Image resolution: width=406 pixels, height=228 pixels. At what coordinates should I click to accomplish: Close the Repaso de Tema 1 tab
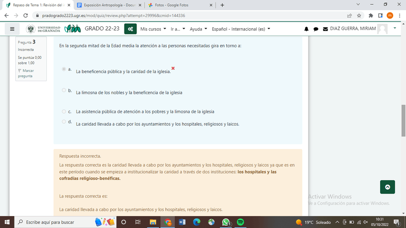[69, 5]
